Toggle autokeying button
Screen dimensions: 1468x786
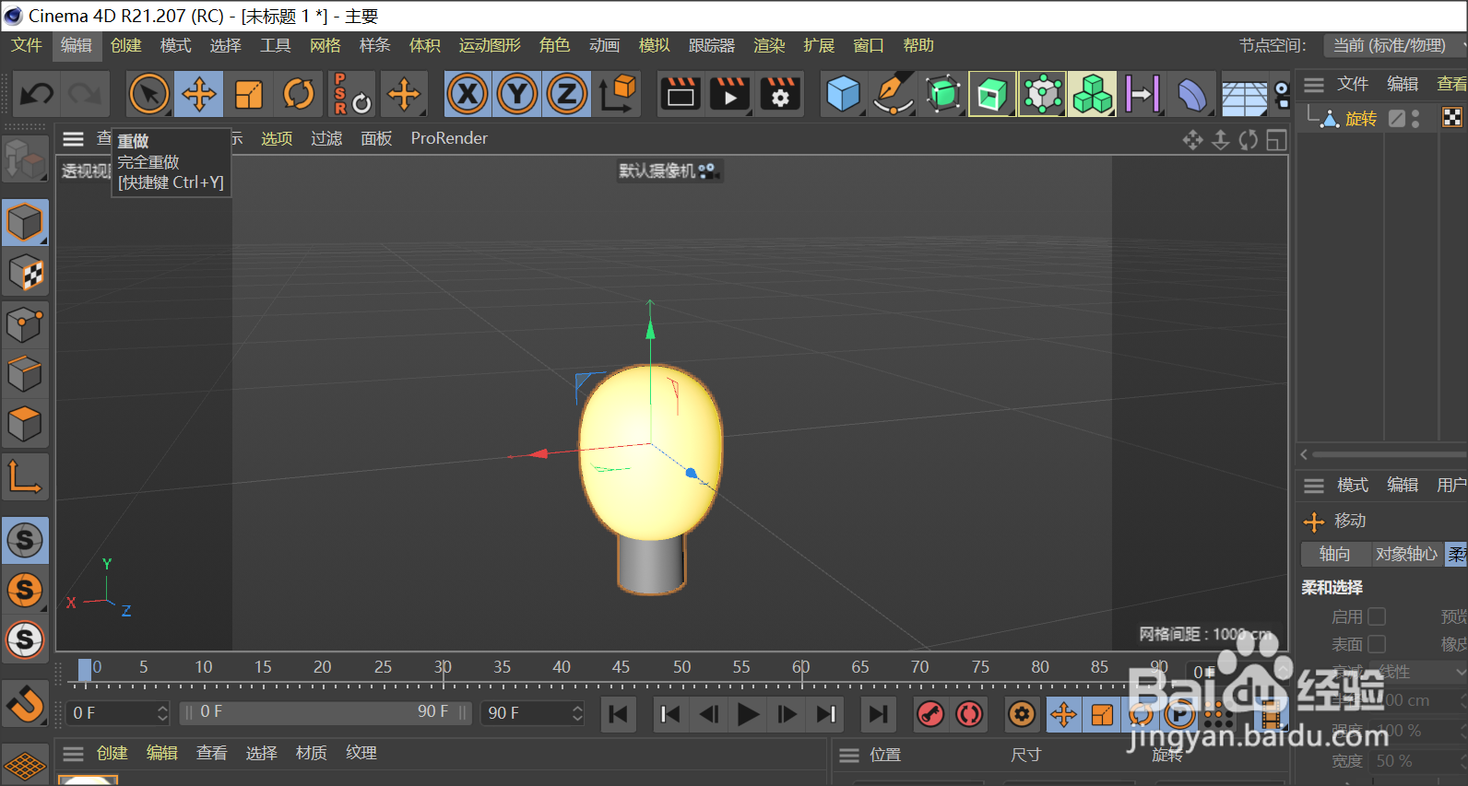[969, 714]
